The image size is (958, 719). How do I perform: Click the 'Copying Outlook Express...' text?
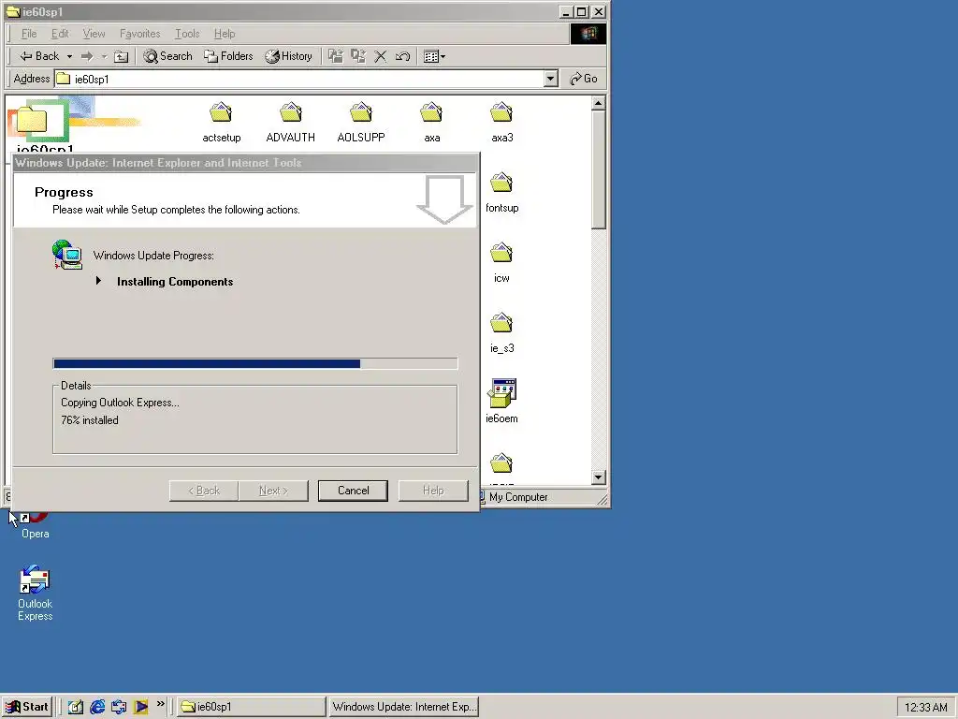pyautogui.click(x=120, y=403)
